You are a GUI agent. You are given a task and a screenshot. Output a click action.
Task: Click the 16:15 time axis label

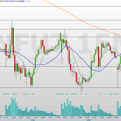[x=50, y=117]
